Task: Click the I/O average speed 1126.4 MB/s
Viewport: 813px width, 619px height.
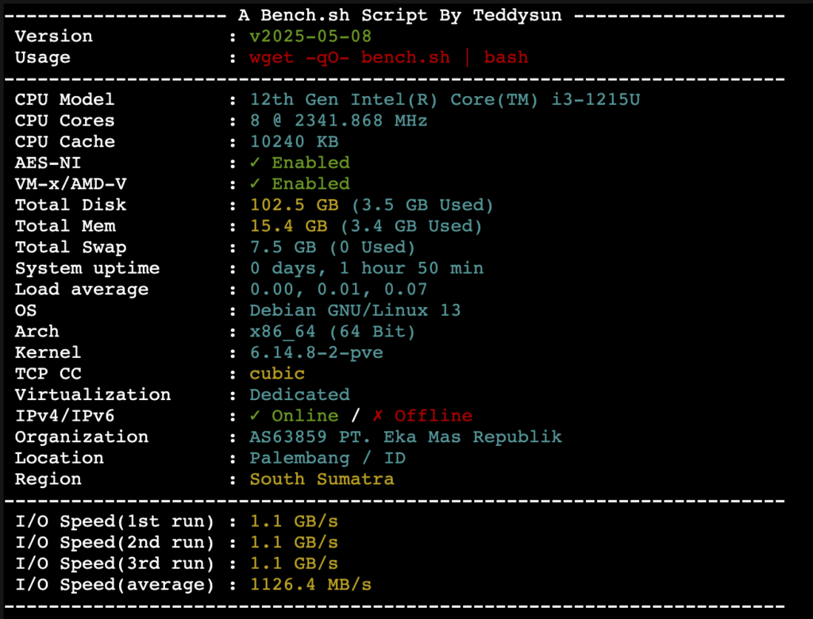Action: tap(310, 585)
